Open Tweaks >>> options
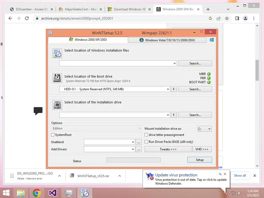 pyautogui.click(x=168, y=149)
